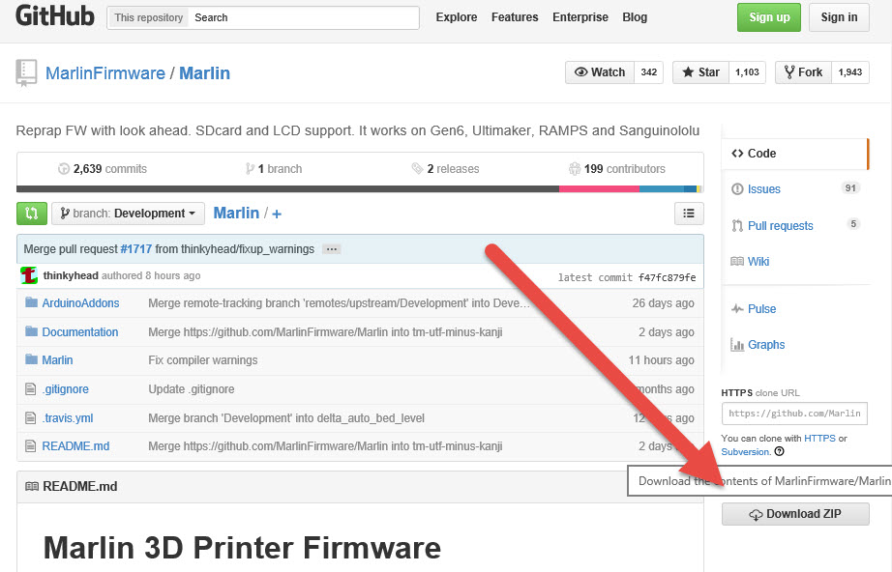Click the repository search input field
Viewport: 892px width, 572px height.
(x=305, y=17)
